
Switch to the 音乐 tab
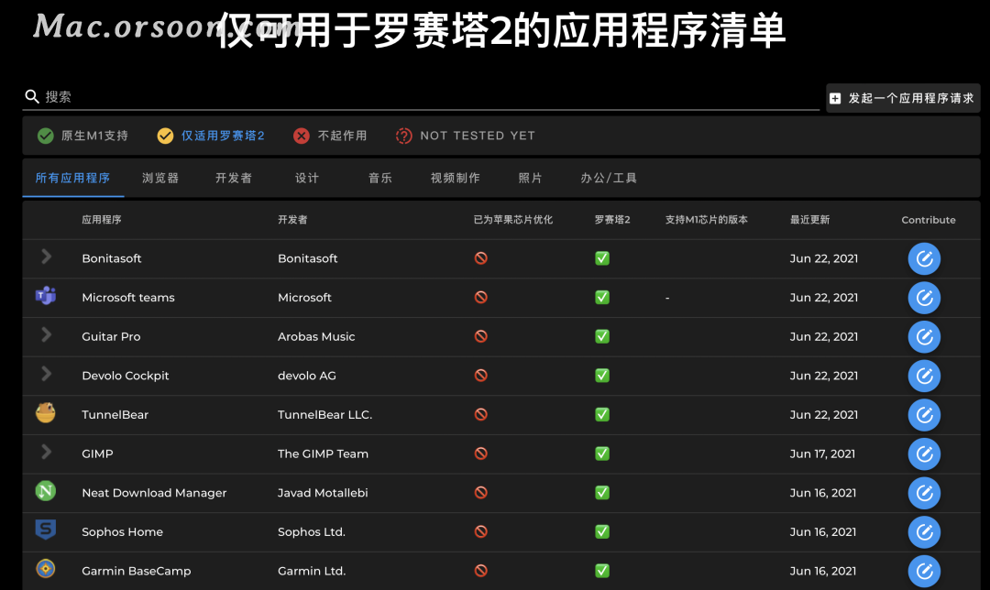click(380, 178)
